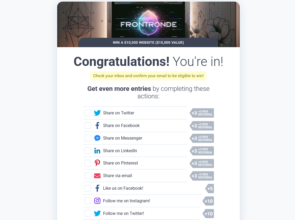
Task: Click the Facebook icon beside Like us
Action: coord(97,188)
